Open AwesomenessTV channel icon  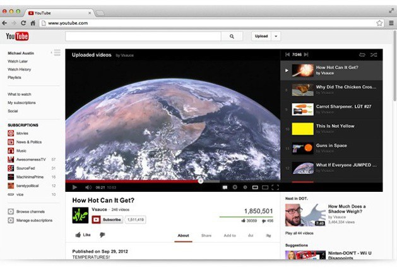[11, 160]
